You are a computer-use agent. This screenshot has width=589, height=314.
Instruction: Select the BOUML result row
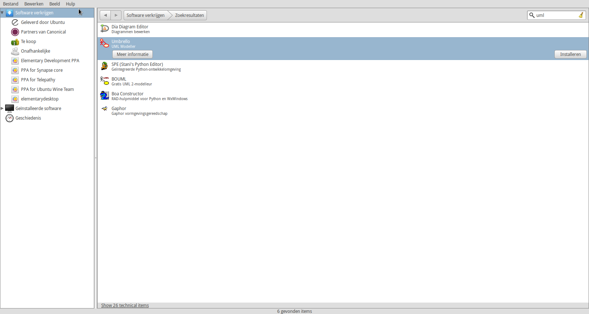(x=343, y=82)
